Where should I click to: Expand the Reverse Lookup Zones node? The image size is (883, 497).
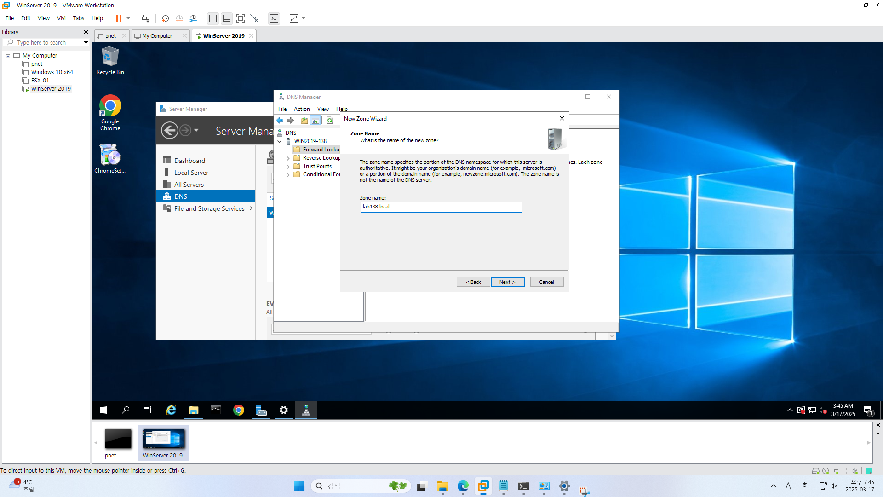[288, 158]
